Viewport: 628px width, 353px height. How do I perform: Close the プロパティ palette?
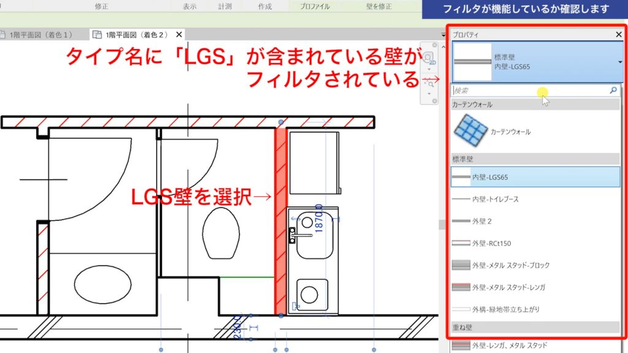tap(619, 34)
